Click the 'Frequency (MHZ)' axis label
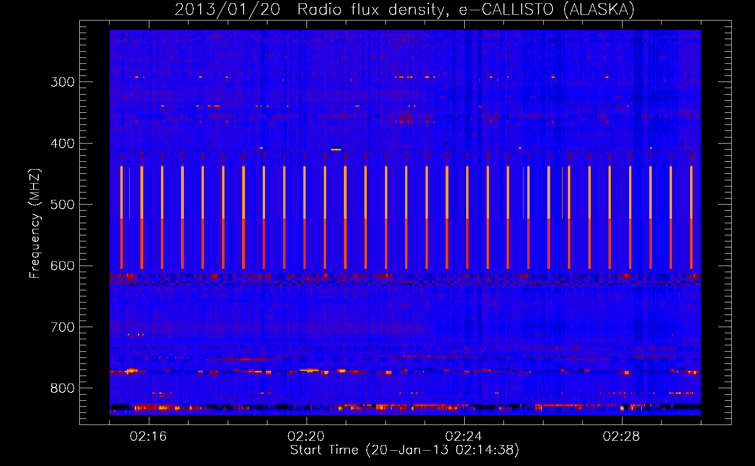Viewport: 755px width, 466px height. click(35, 223)
